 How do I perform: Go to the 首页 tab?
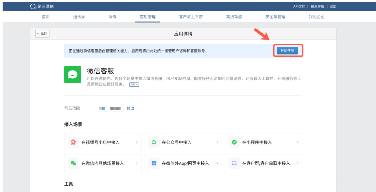pos(46,17)
